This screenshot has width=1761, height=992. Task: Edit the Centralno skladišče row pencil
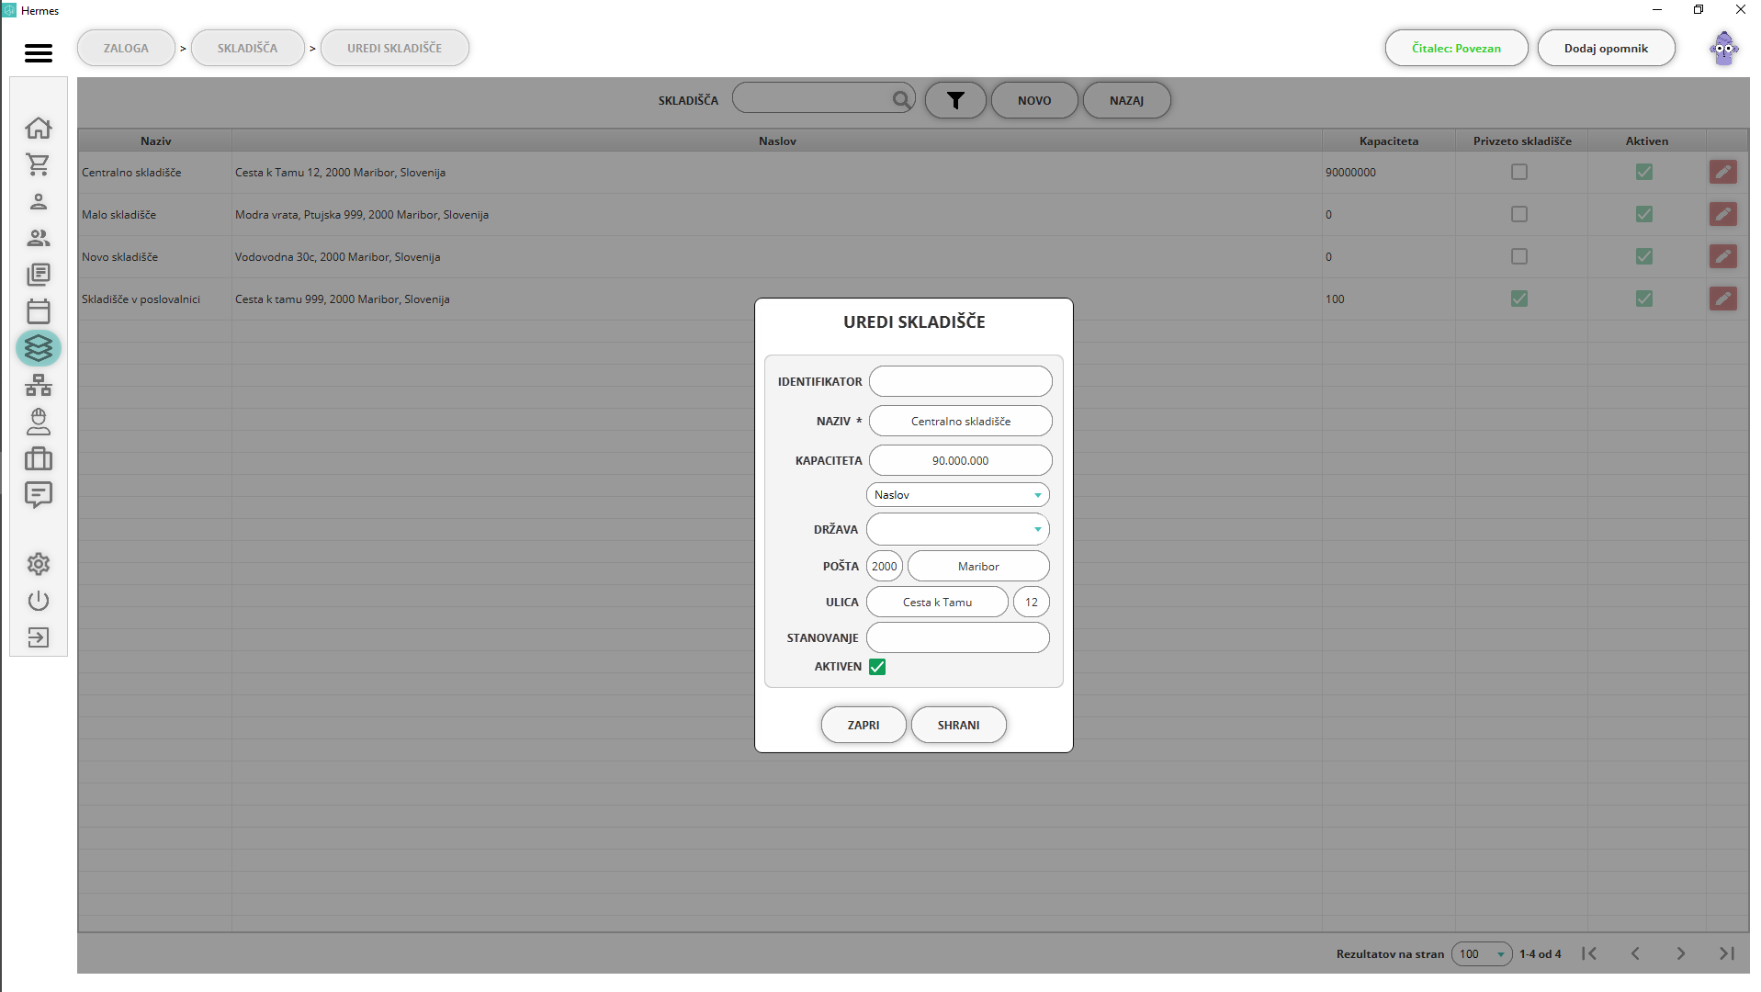(1723, 172)
